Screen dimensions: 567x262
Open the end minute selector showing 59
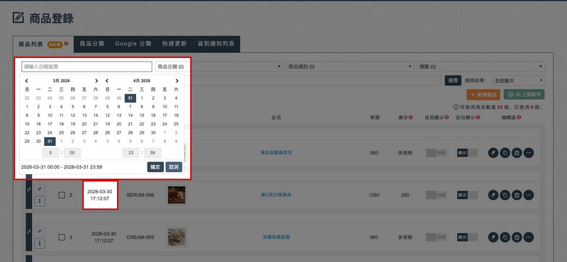tap(152, 153)
